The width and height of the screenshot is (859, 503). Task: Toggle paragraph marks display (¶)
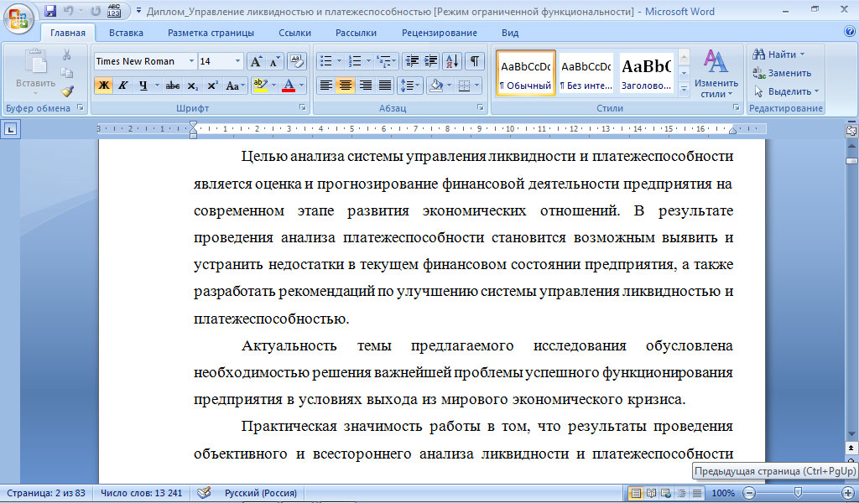click(x=475, y=60)
